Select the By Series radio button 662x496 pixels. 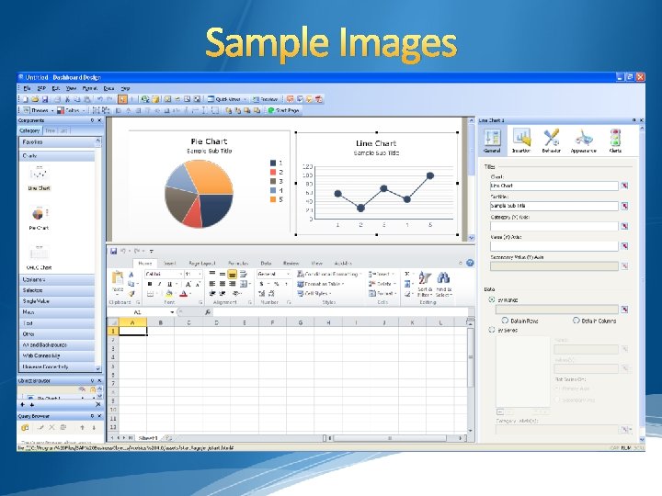[491, 330]
